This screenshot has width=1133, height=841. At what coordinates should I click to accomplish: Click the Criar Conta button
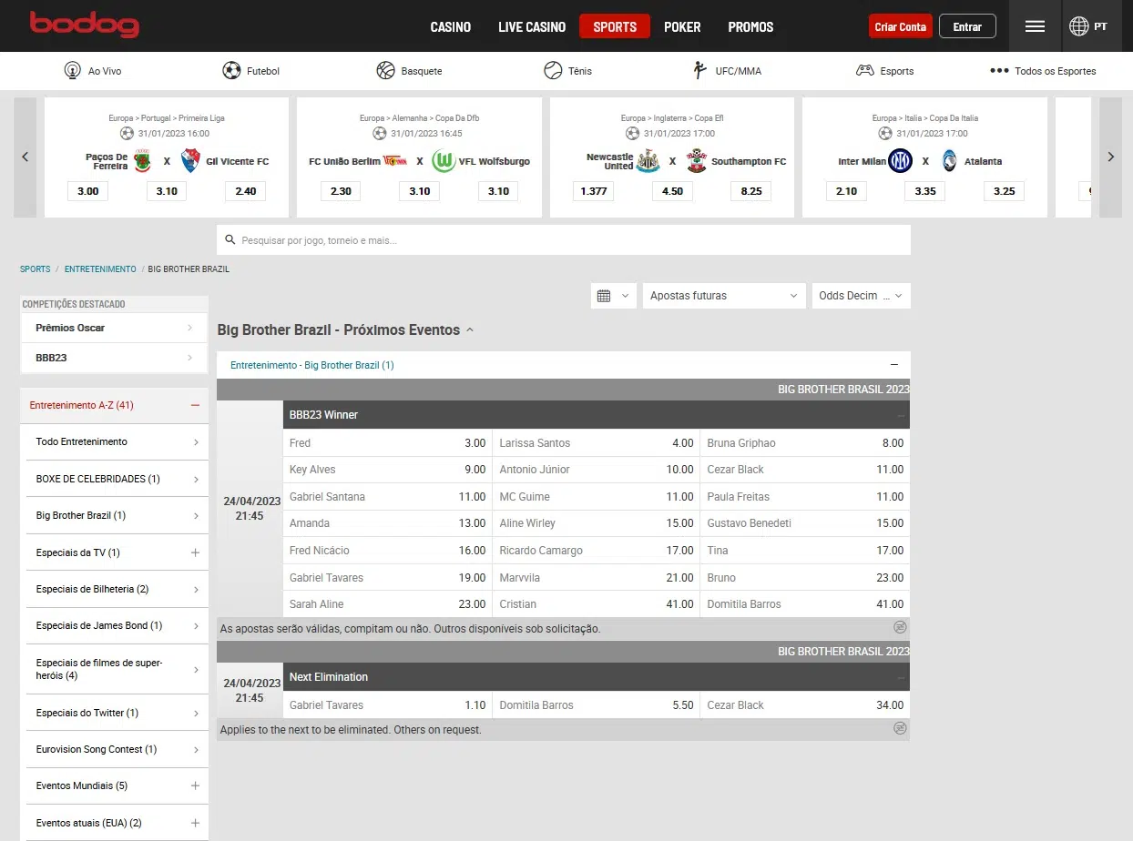(900, 26)
